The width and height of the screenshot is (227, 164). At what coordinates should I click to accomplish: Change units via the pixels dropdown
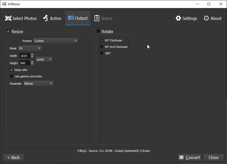point(44,59)
